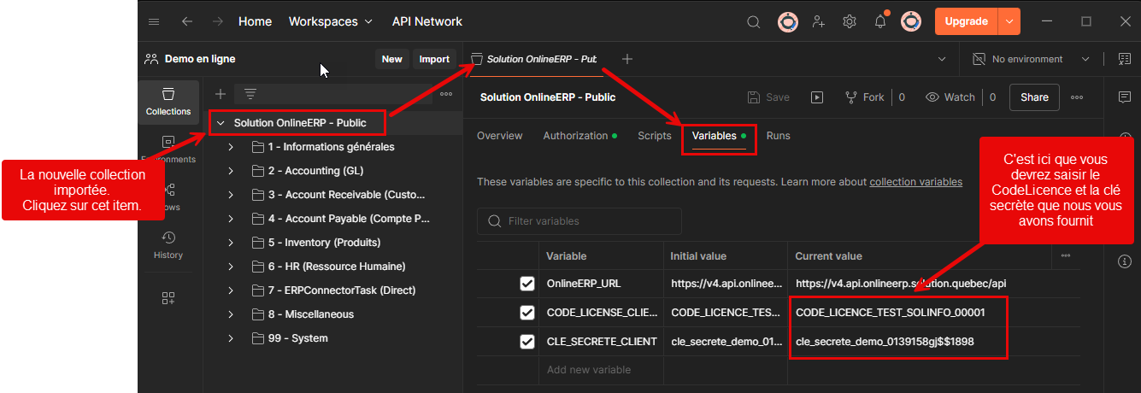This screenshot has width=1141, height=393.
Task: Open collections panel more options dots
Action: click(446, 94)
